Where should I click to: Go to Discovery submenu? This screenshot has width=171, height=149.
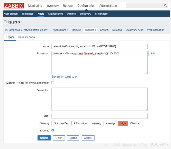point(85,14)
